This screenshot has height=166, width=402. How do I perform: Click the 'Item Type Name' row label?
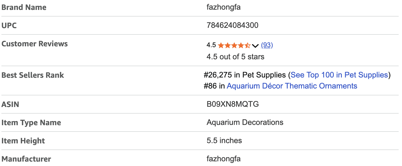tap(31, 123)
